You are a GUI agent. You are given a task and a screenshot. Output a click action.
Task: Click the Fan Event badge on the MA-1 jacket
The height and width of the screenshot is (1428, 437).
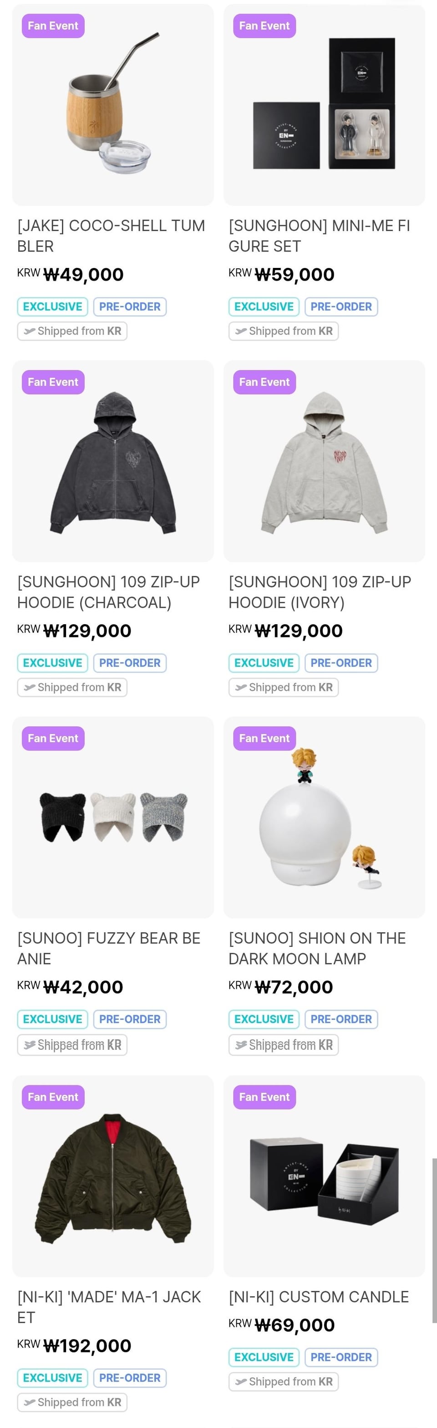53,1097
